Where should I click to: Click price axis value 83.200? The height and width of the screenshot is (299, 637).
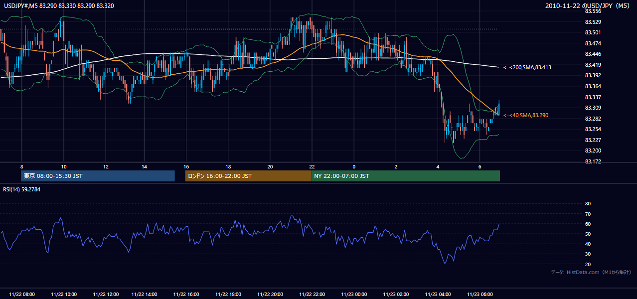pos(593,150)
